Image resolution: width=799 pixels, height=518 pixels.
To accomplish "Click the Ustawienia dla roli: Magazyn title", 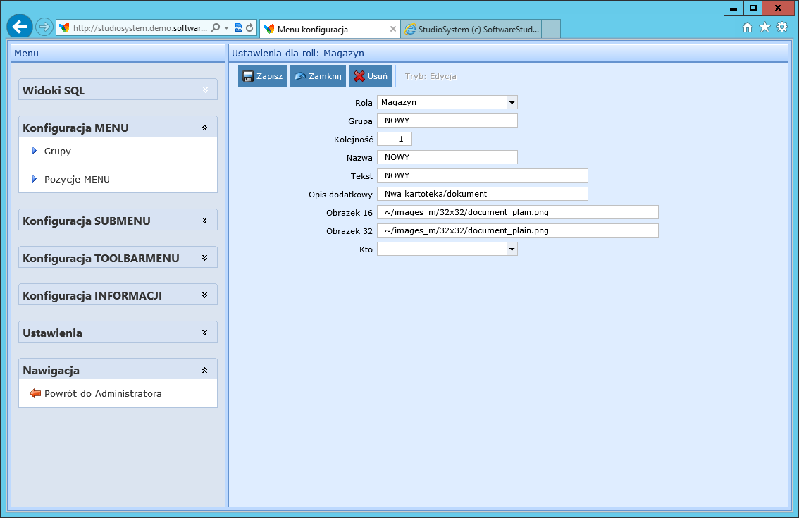I will [x=298, y=53].
